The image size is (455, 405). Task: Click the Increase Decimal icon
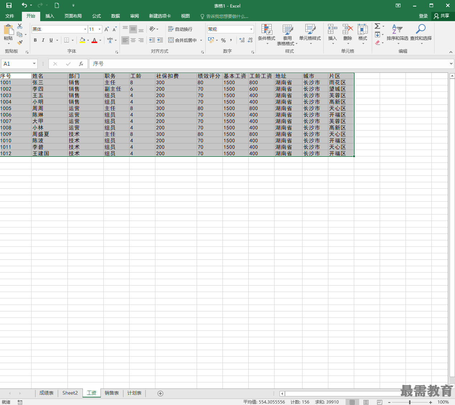pos(242,40)
